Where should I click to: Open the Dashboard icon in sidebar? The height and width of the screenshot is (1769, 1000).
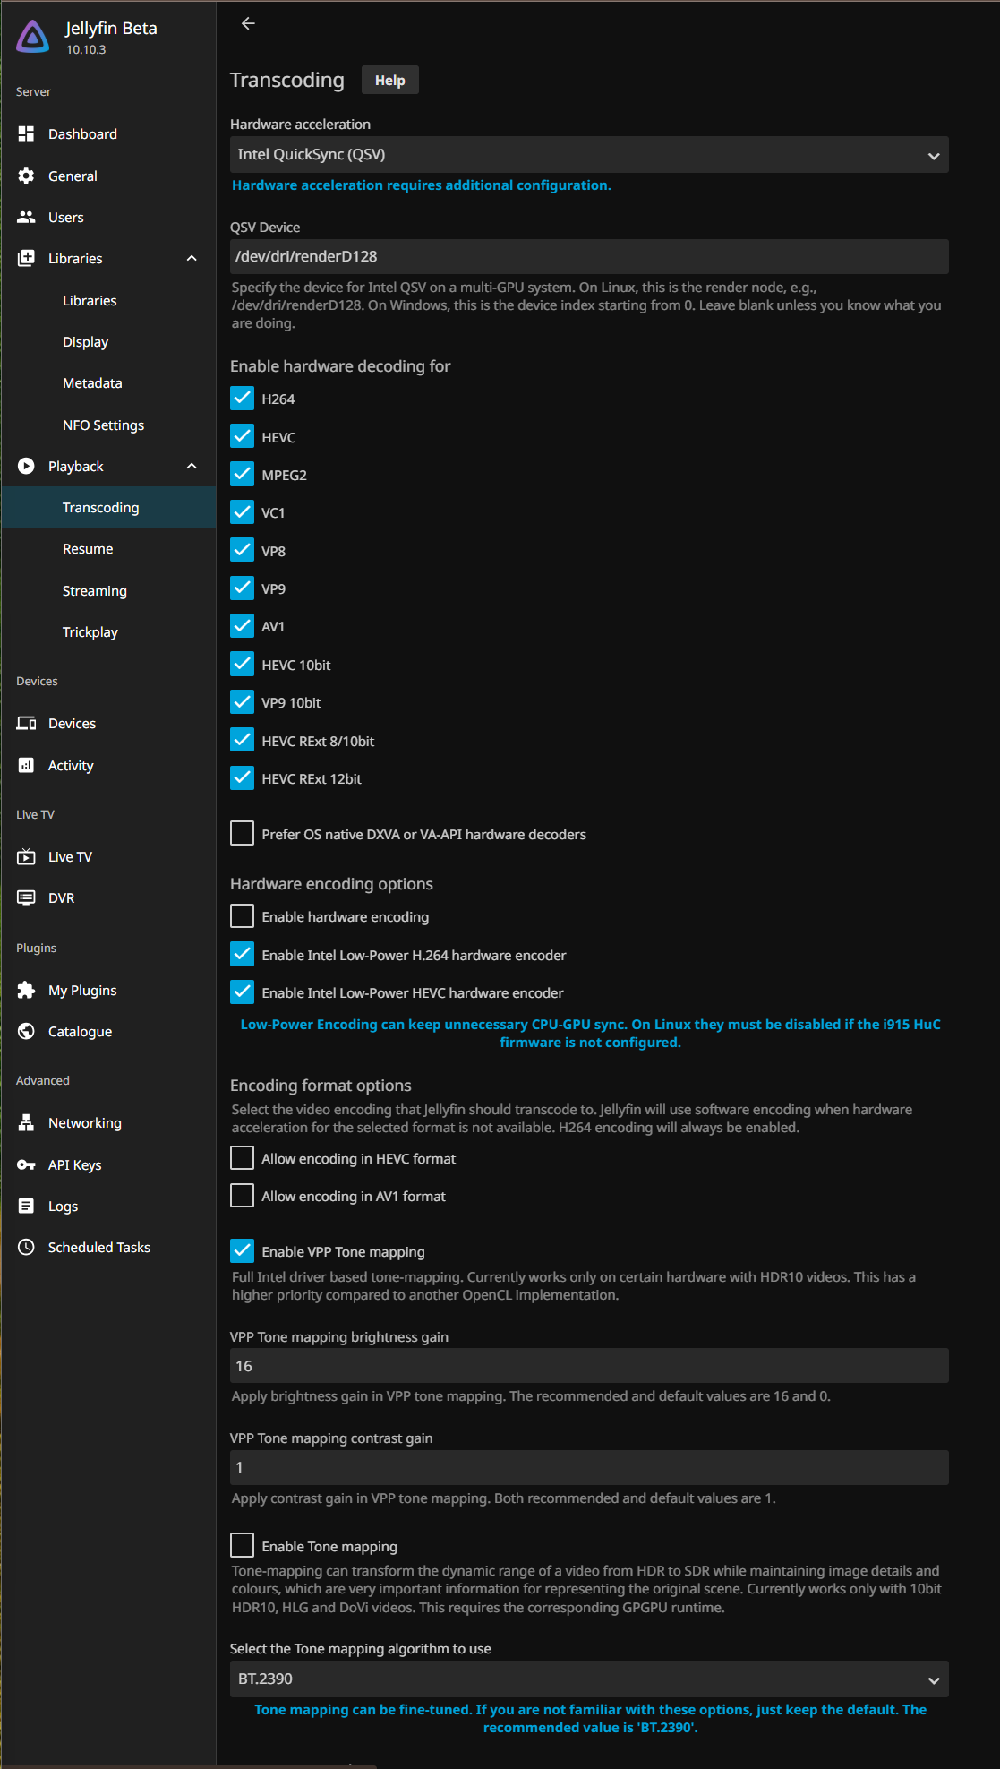[x=26, y=133]
